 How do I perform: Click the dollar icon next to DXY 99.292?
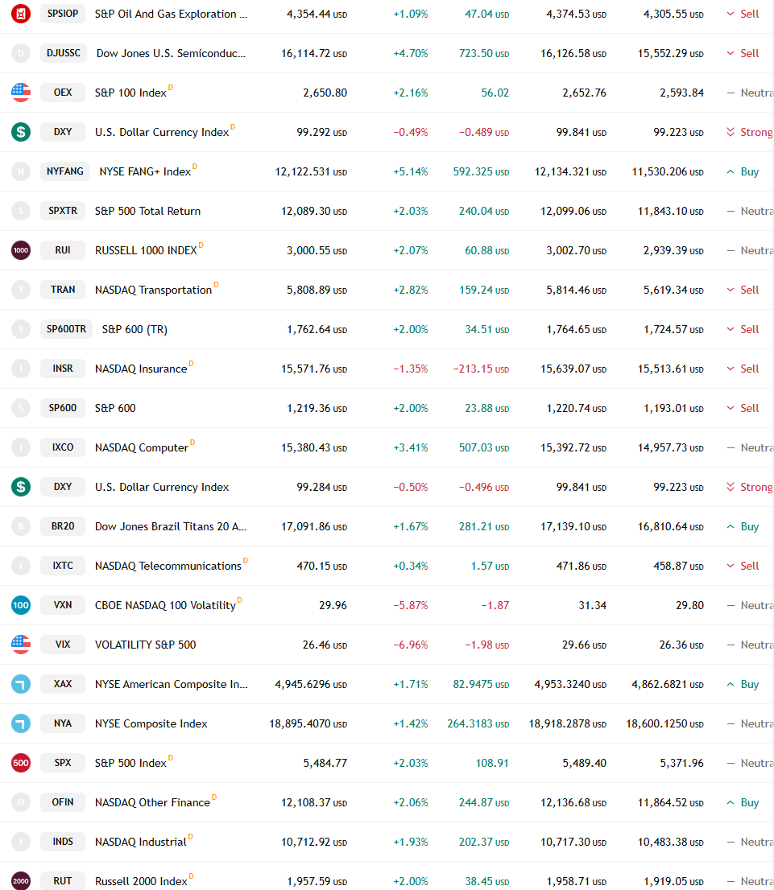point(21,132)
